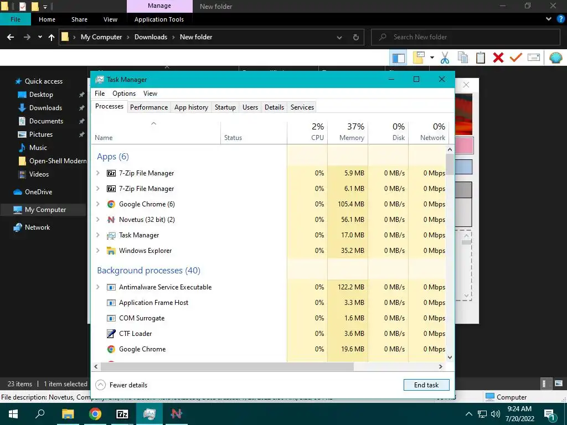Select Music in navigation pane
This screenshot has width=567, height=425.
pyautogui.click(x=38, y=147)
